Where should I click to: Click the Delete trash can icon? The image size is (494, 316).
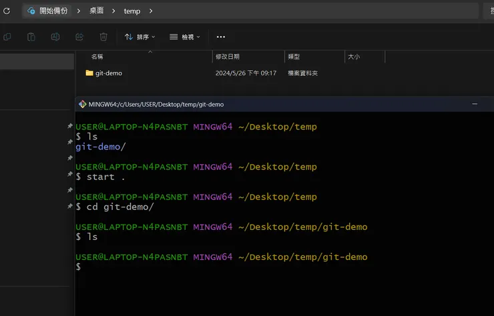click(103, 37)
